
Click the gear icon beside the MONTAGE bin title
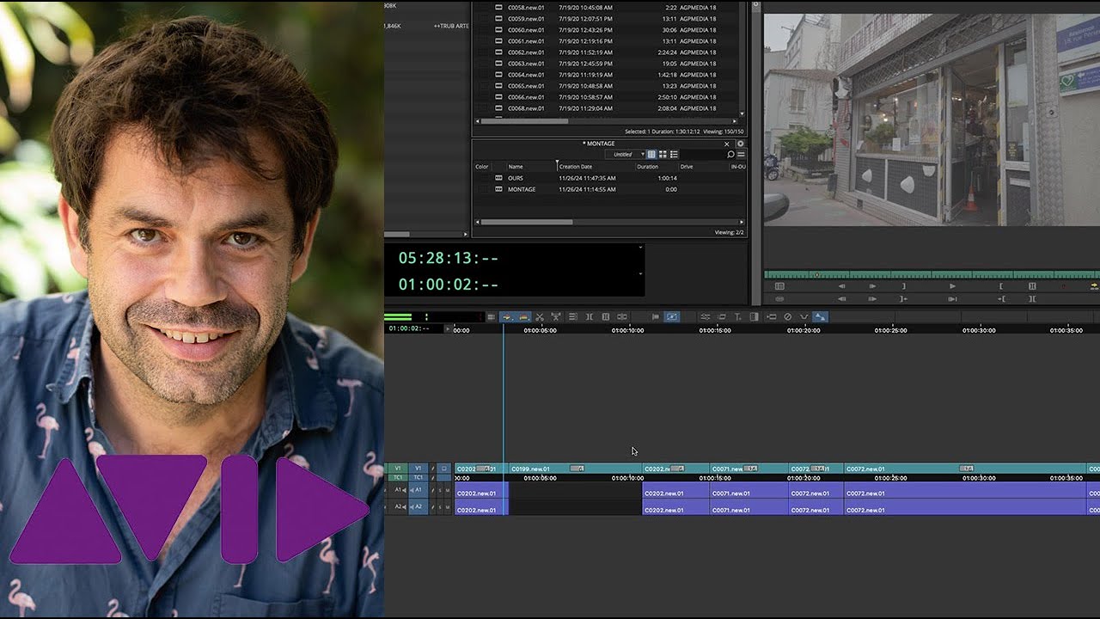click(x=740, y=144)
